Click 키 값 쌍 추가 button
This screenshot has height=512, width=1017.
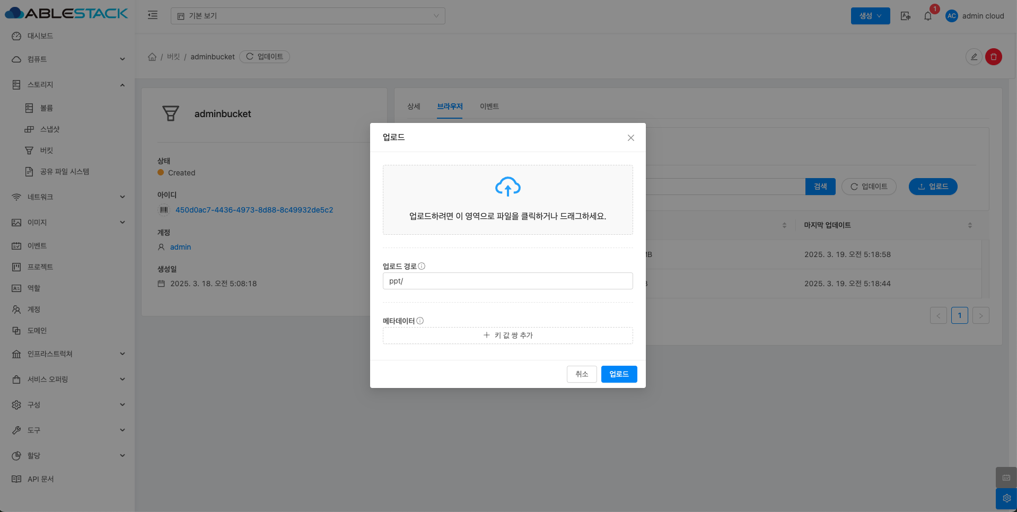(x=507, y=336)
